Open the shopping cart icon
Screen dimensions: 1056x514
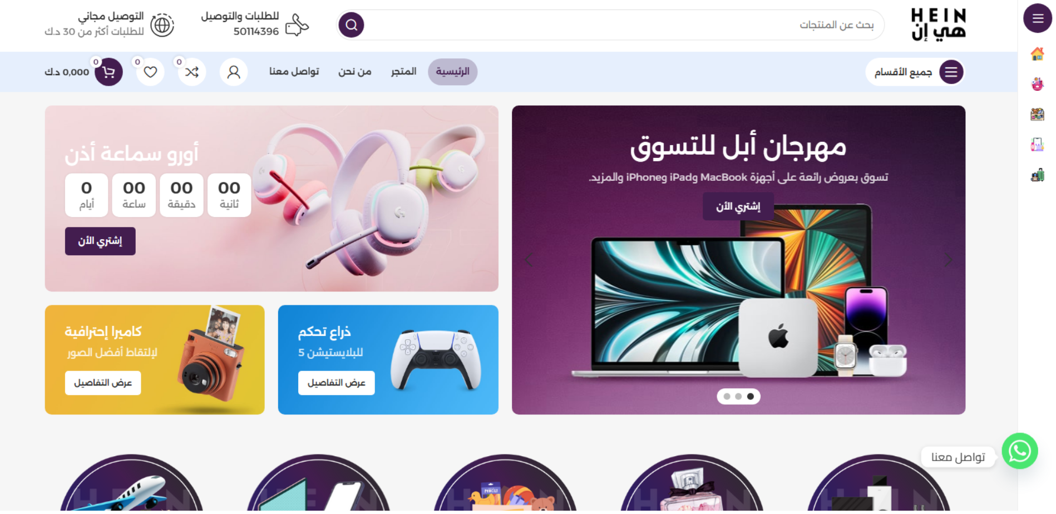108,72
